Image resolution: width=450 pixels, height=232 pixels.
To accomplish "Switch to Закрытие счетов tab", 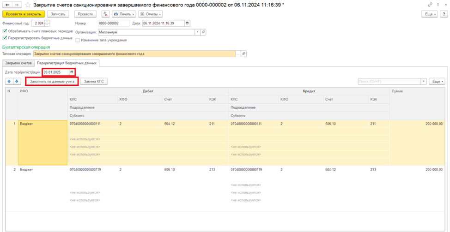I will [18, 63].
